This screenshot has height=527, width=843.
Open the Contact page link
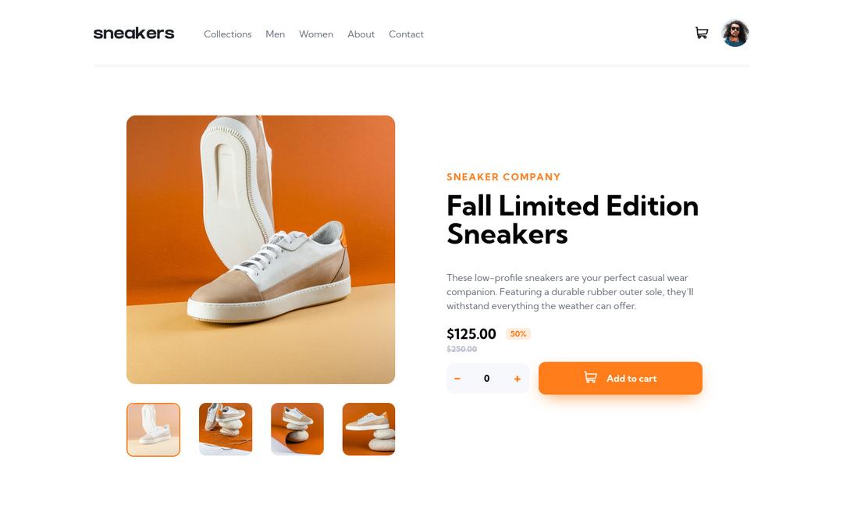pyautogui.click(x=406, y=34)
